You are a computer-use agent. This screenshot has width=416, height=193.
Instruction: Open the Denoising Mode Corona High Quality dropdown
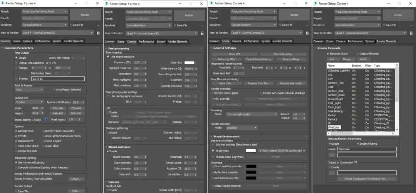click(x=252, y=114)
